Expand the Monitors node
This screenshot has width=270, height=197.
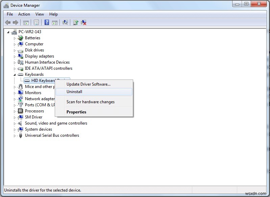(15, 93)
